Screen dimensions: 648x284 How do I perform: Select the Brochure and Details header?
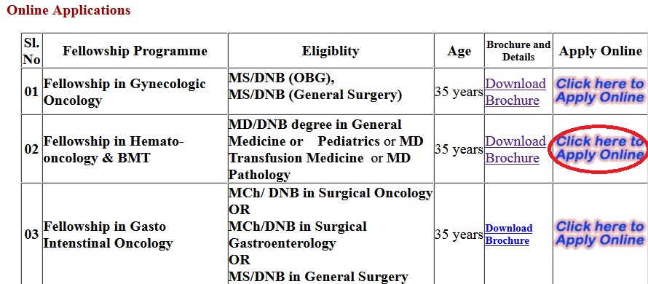point(518,51)
